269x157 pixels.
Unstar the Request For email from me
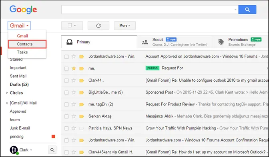click(74, 68)
